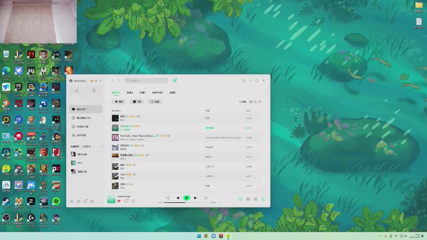Sort by time clock icon in toolbar
Screen dimensions: 427x240
260,102
